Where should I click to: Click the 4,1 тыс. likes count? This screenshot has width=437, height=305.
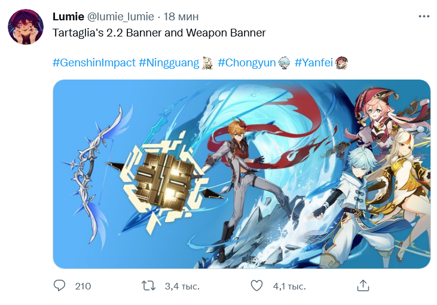pyautogui.click(x=289, y=286)
